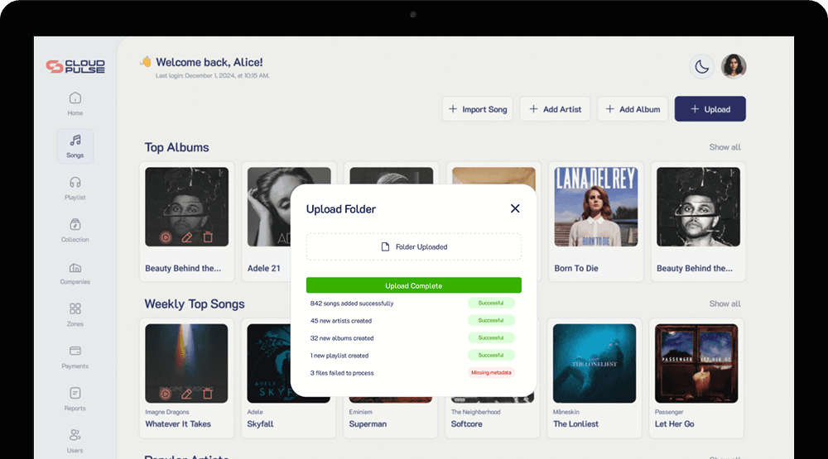The image size is (828, 459).
Task: Select the Born To Die album cover
Action: click(x=595, y=207)
